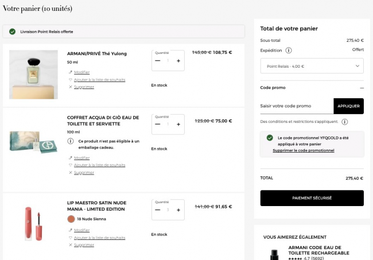Image resolution: width=373 pixels, height=260 pixels.
Task: Select the 18 Nude Sienna color swatch
Action: tap(71, 219)
